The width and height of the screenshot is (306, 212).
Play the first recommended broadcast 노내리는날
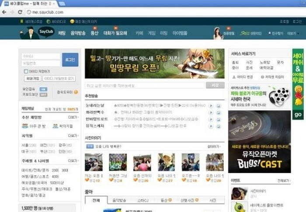click(211, 105)
